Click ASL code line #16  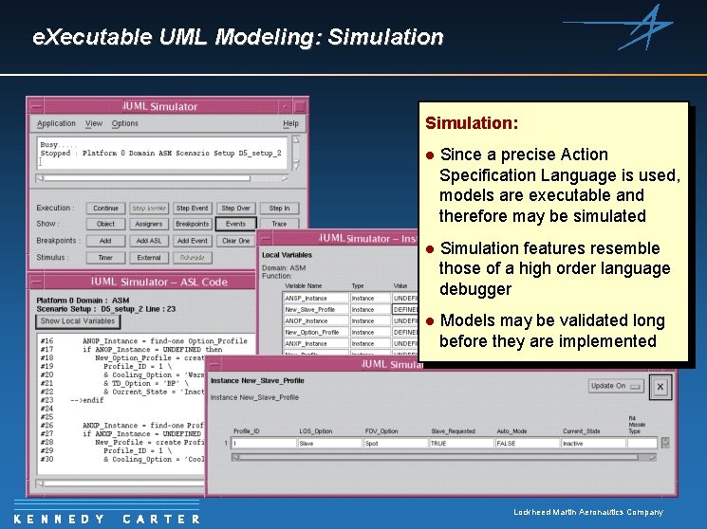[x=143, y=341]
